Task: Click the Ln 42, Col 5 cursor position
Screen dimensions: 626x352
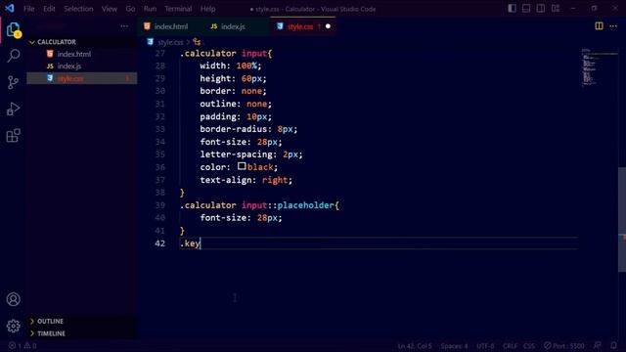Action: [x=415, y=345]
